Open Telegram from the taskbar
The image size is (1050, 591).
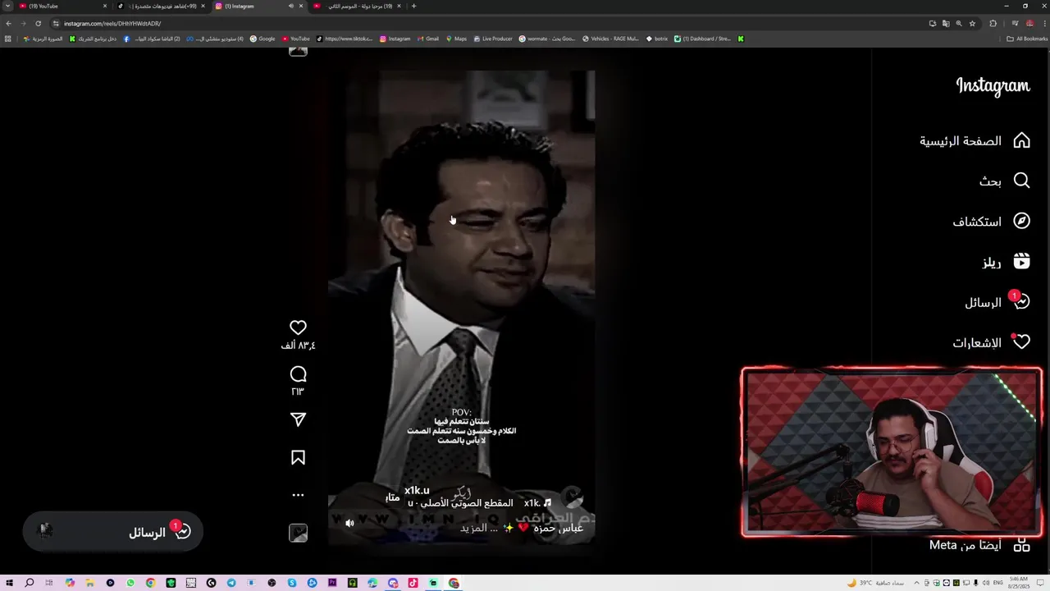click(x=231, y=583)
